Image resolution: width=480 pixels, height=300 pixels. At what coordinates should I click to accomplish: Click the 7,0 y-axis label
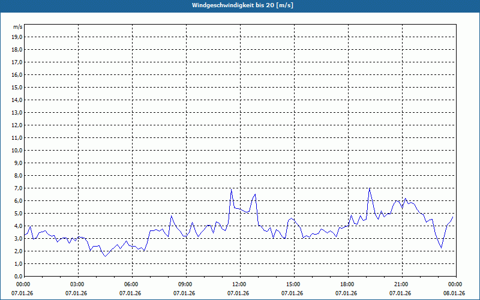coord(18,188)
